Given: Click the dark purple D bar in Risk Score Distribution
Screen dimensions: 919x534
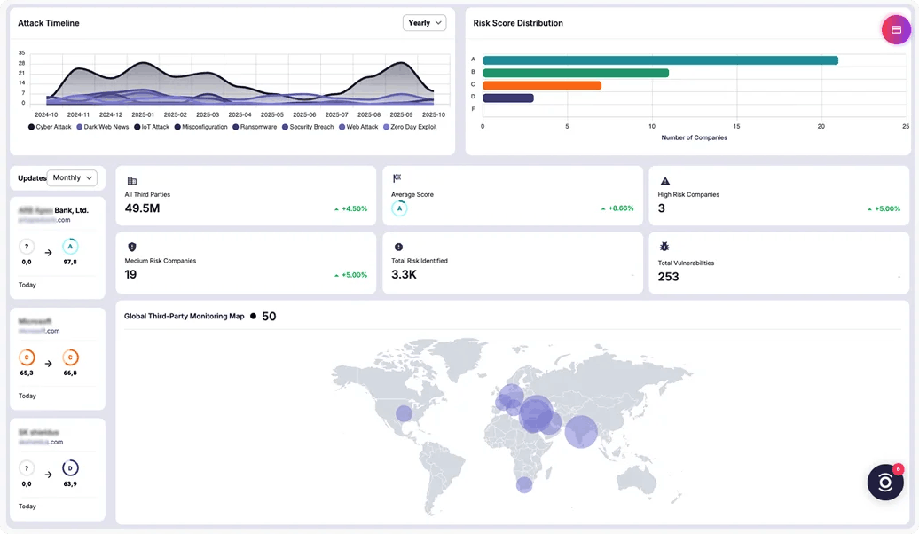Looking at the screenshot, I should 508,98.
